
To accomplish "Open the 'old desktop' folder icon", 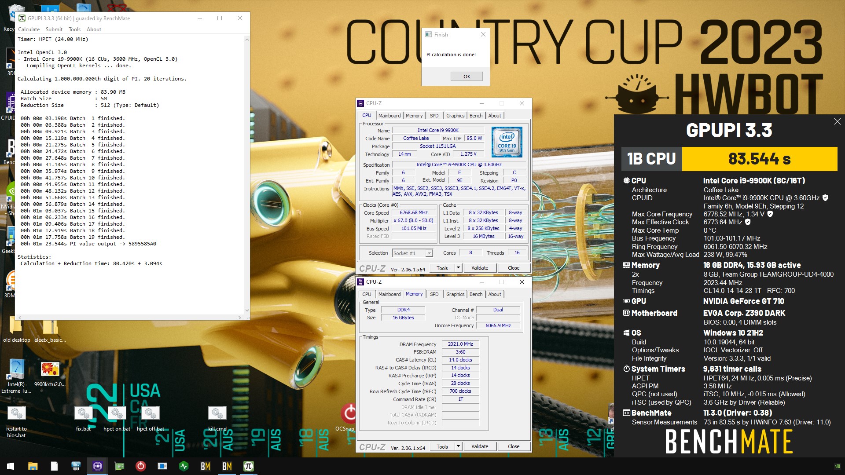I will (16, 329).
